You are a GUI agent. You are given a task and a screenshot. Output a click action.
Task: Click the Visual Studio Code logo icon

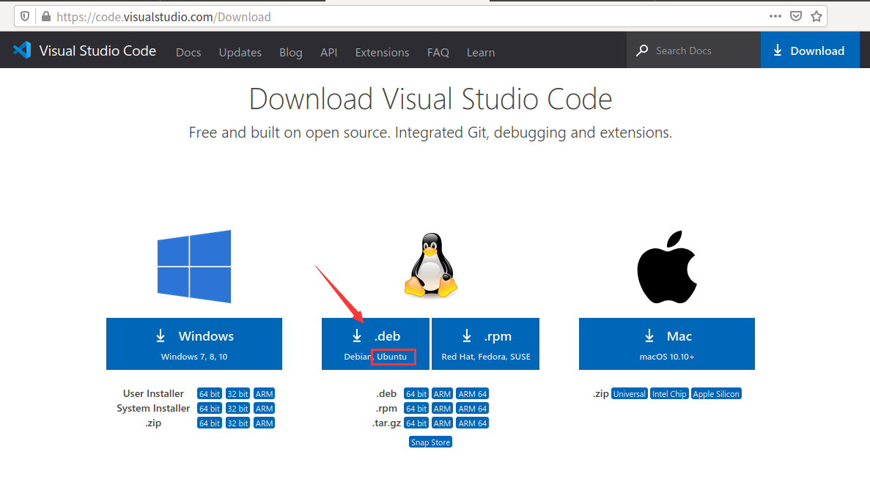coord(22,50)
